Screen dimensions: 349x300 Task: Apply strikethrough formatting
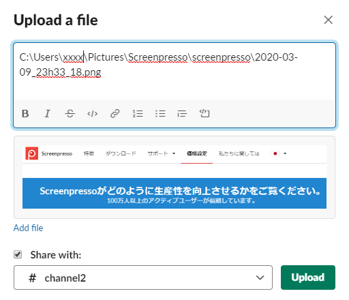click(x=70, y=113)
